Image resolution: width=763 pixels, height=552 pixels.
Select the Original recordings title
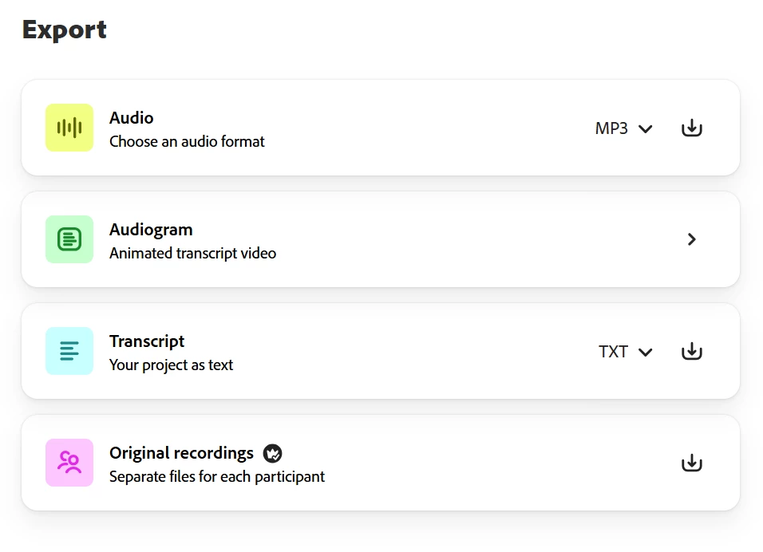[181, 453]
